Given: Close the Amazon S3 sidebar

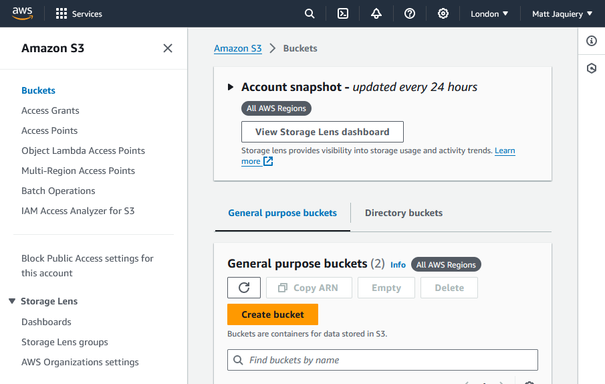Looking at the screenshot, I should (x=168, y=48).
